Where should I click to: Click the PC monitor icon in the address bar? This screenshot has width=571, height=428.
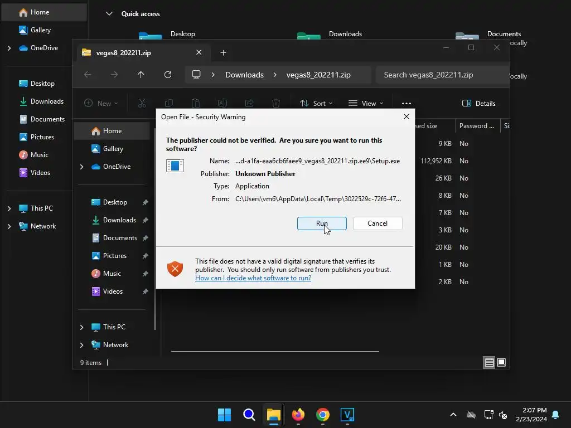coord(196,75)
